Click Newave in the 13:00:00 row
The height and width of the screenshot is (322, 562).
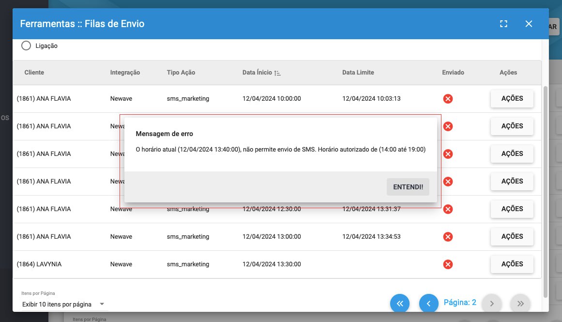(x=121, y=237)
